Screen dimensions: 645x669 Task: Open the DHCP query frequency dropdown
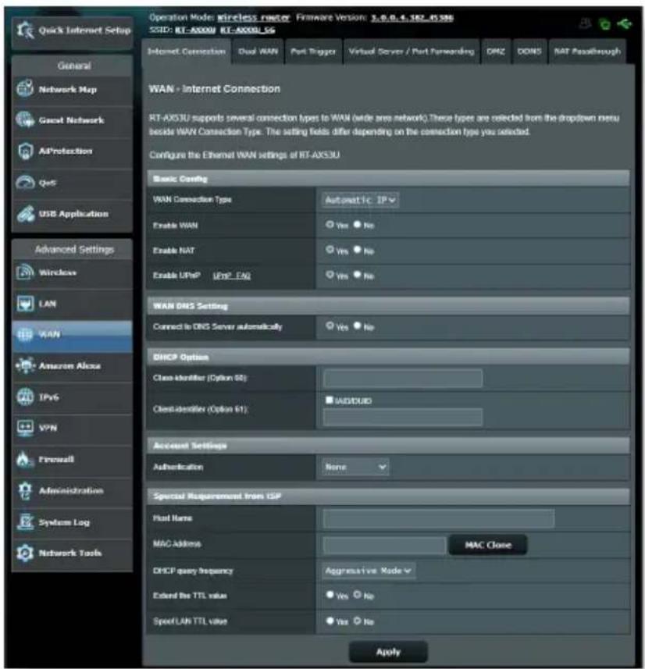pos(369,571)
